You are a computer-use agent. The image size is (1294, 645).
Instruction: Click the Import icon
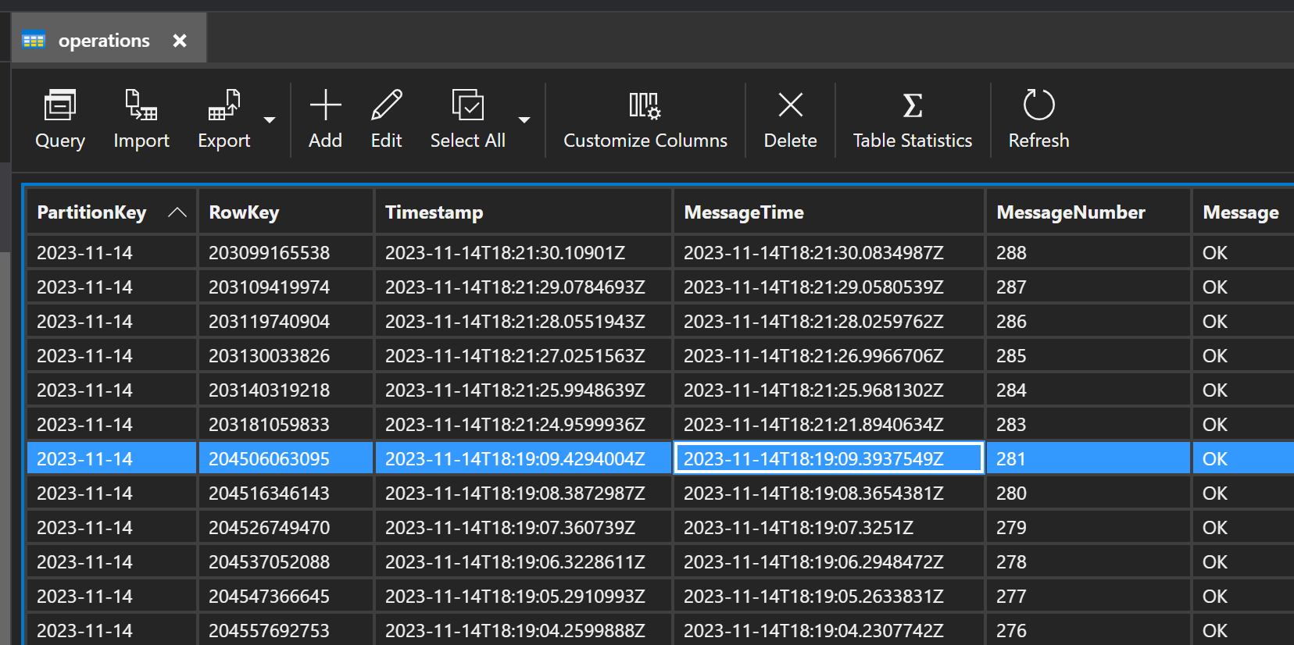[141, 119]
